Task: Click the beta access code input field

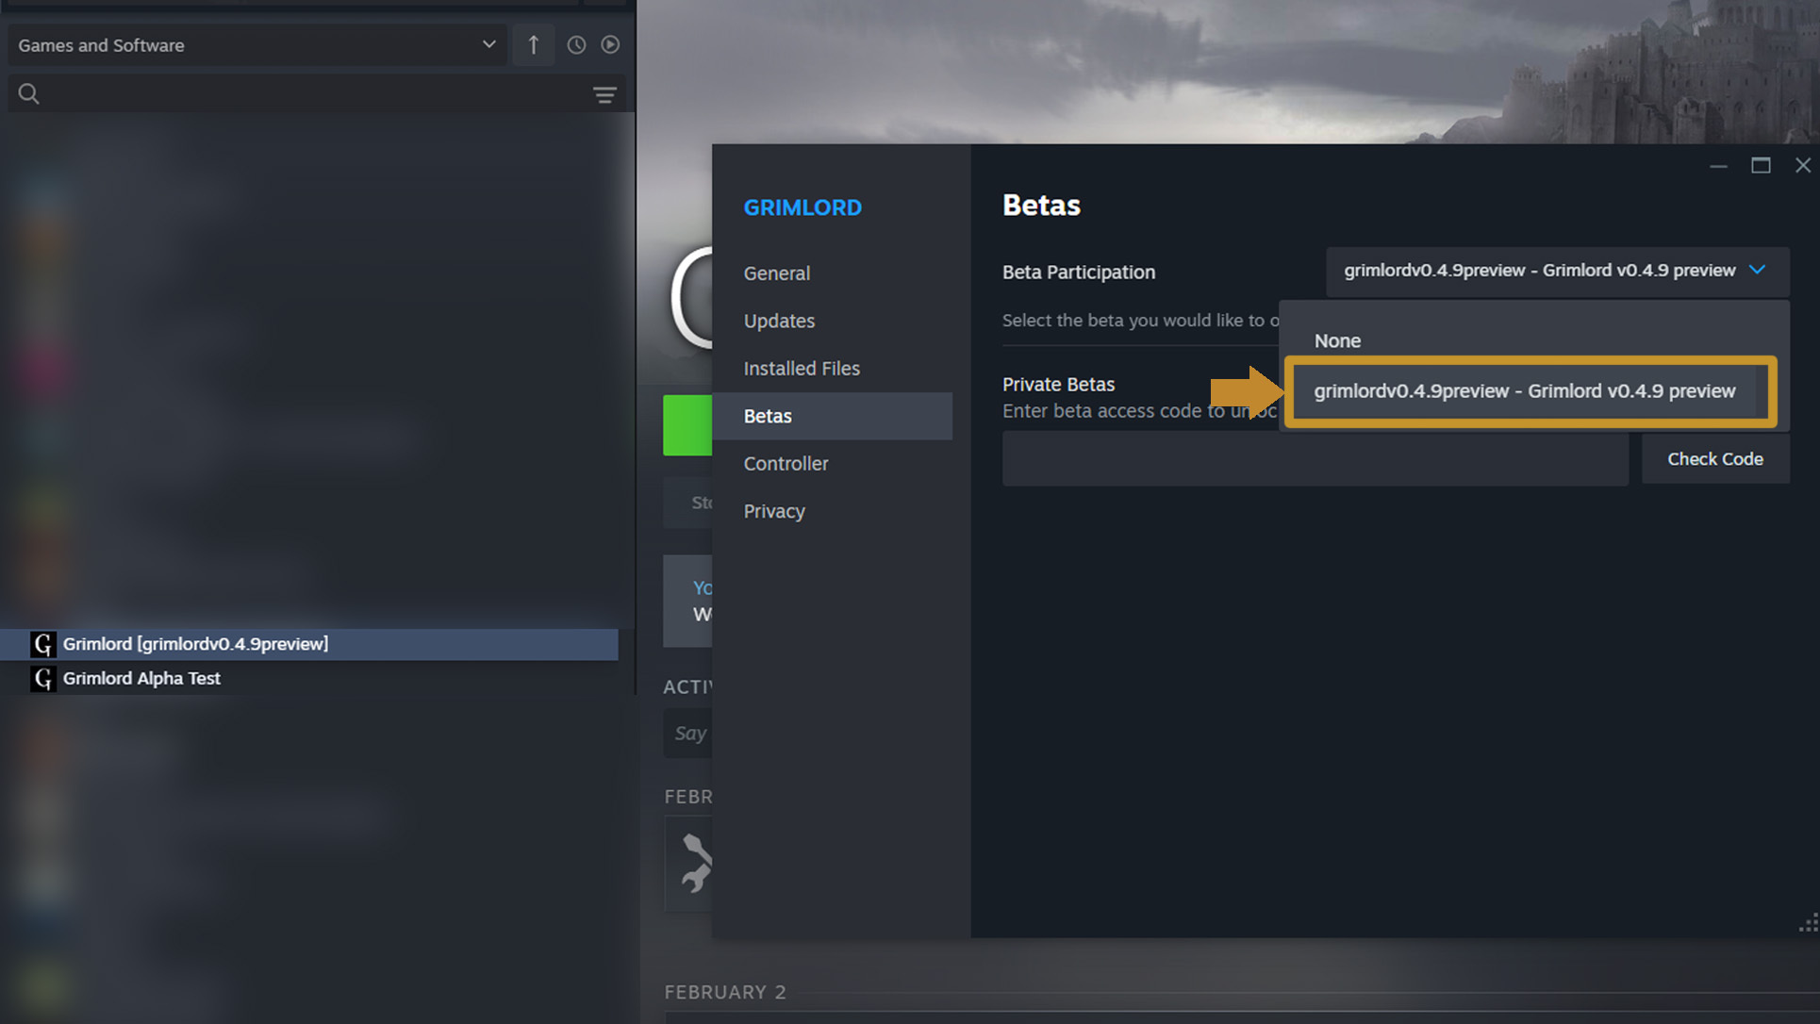Action: (x=1315, y=459)
